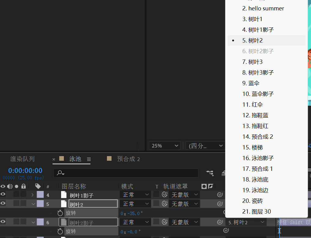Switch to the 渲染队列 tab
The height and width of the screenshot is (238, 311).
[22, 159]
